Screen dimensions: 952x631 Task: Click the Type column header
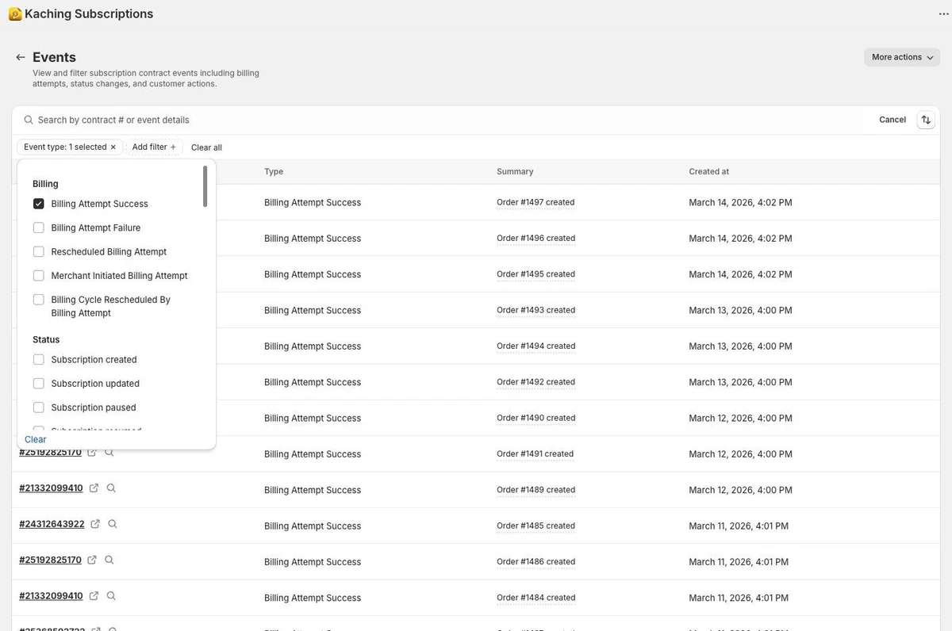[274, 171]
